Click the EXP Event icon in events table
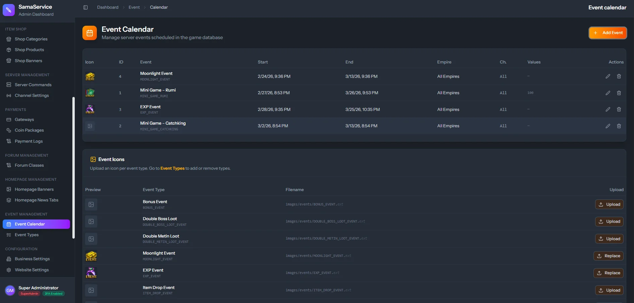This screenshot has width=634, height=303. 90,110
